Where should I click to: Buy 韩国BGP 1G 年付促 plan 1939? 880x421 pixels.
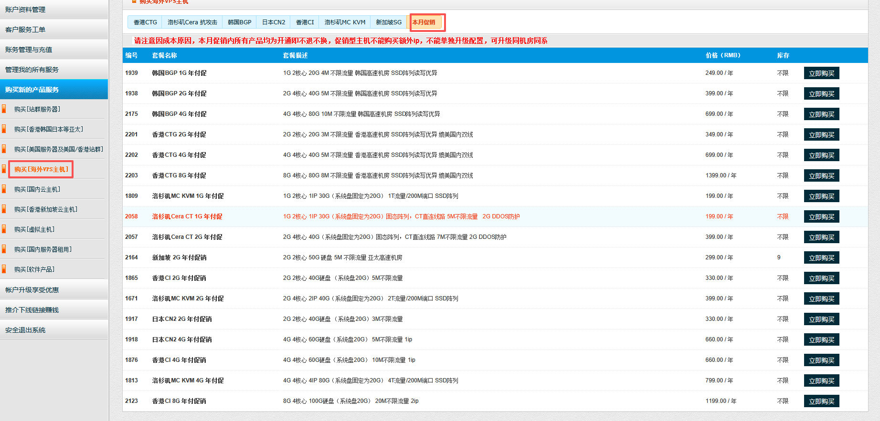(x=821, y=73)
